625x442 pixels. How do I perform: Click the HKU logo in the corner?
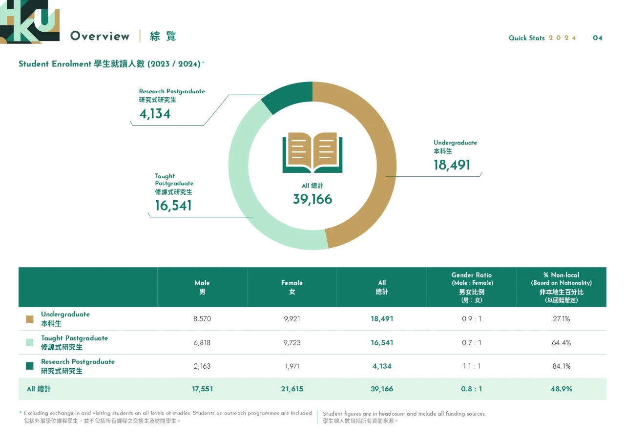point(29,21)
